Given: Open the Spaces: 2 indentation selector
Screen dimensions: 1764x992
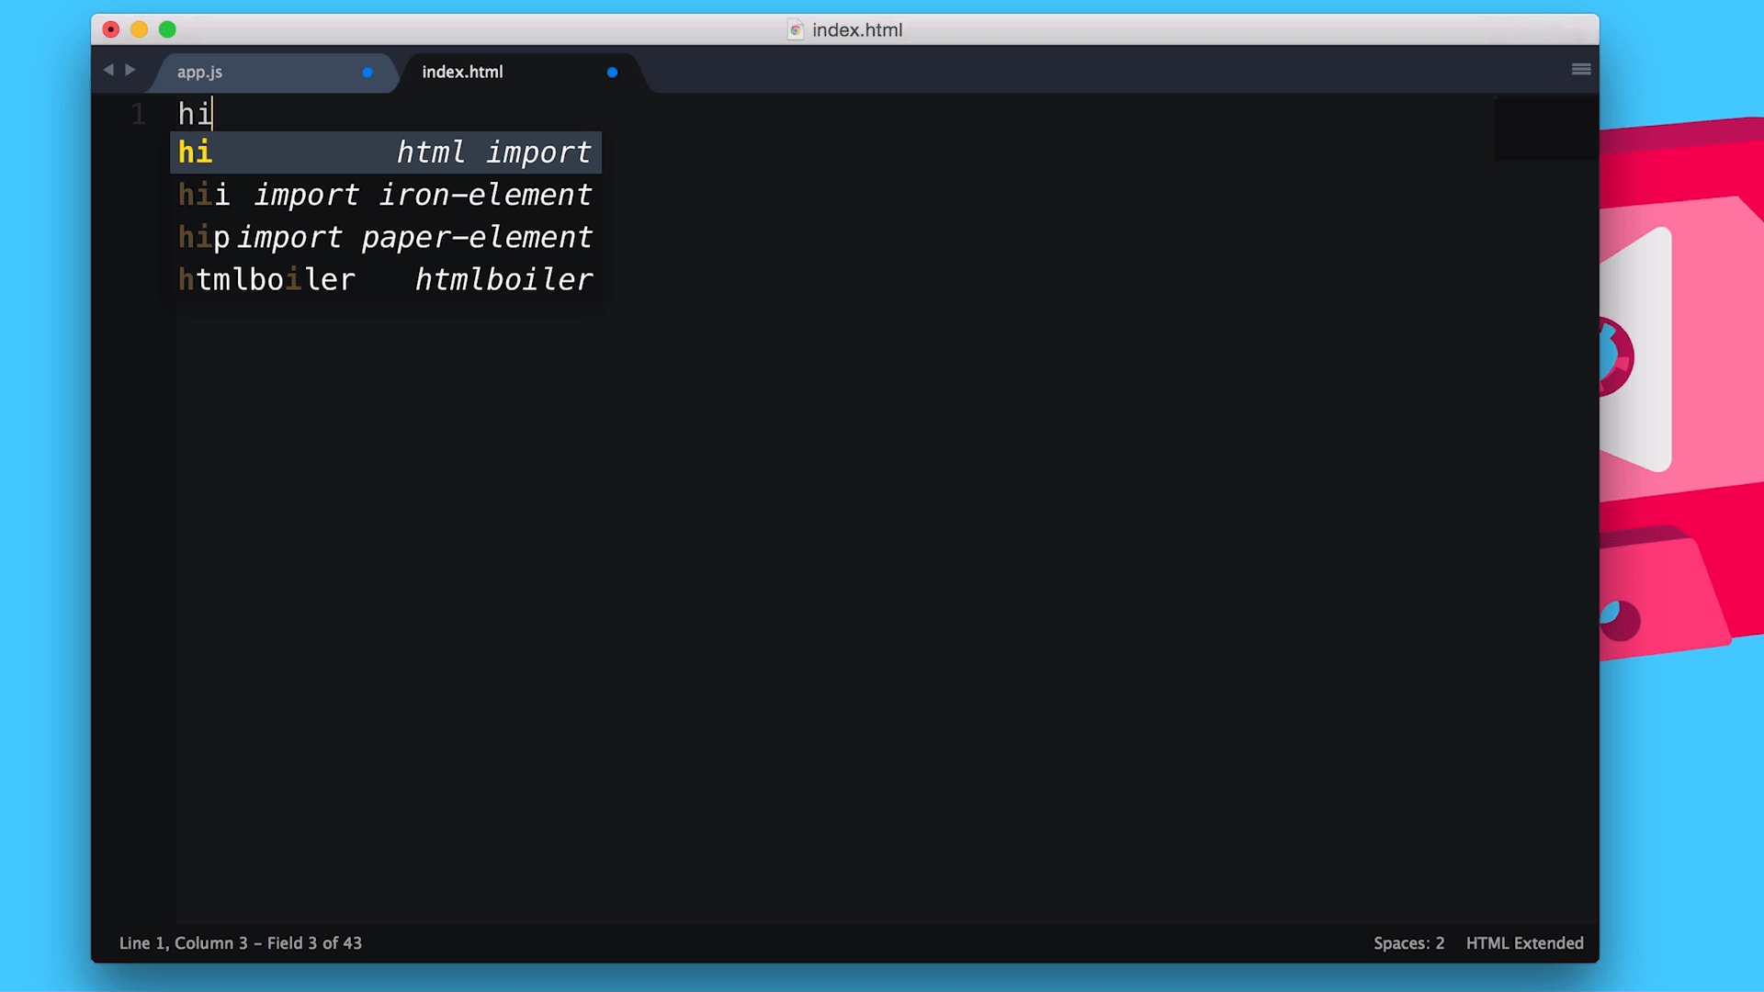Looking at the screenshot, I should [x=1408, y=943].
